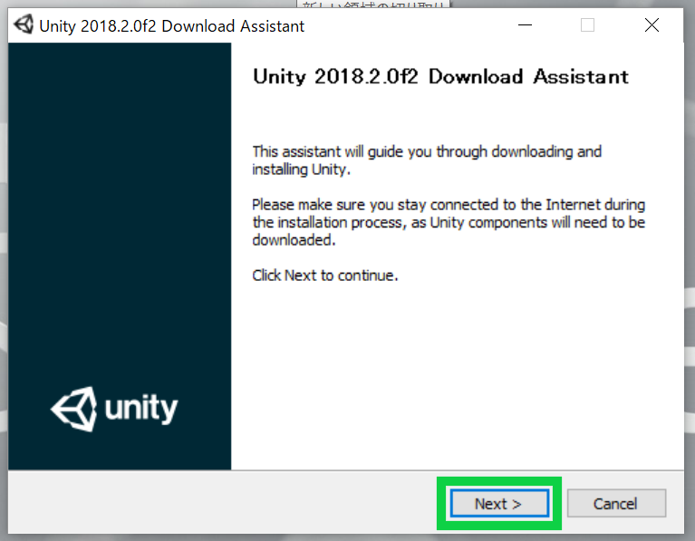Click the 'This assistant will guide you' paragraph
Screen dimensions: 695x541
426,160
